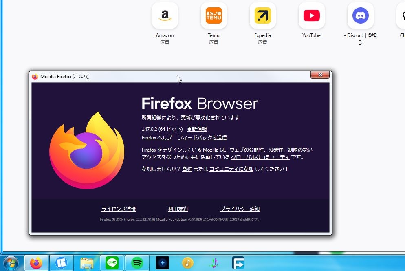Open the Discord shortcut tile
This screenshot has height=271, width=405.
pos(360,16)
